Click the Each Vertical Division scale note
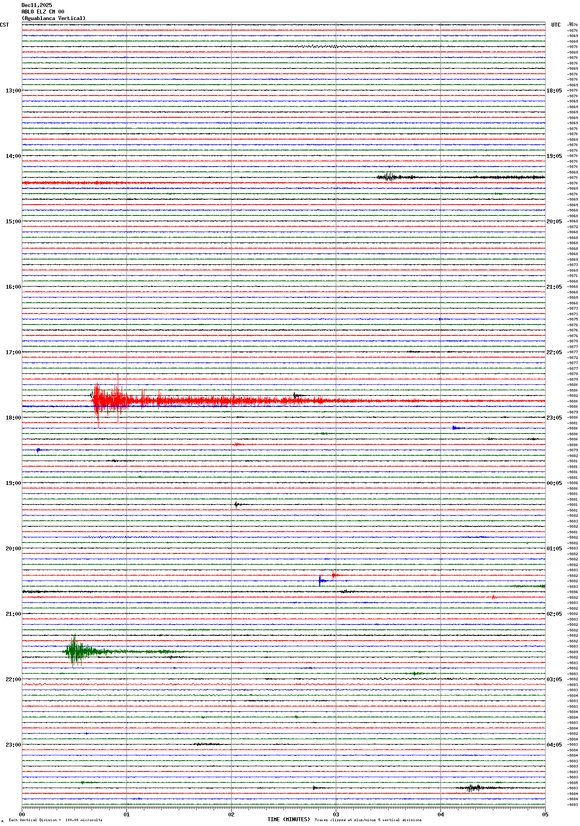Viewport: 580px width, 826px height. (55, 820)
